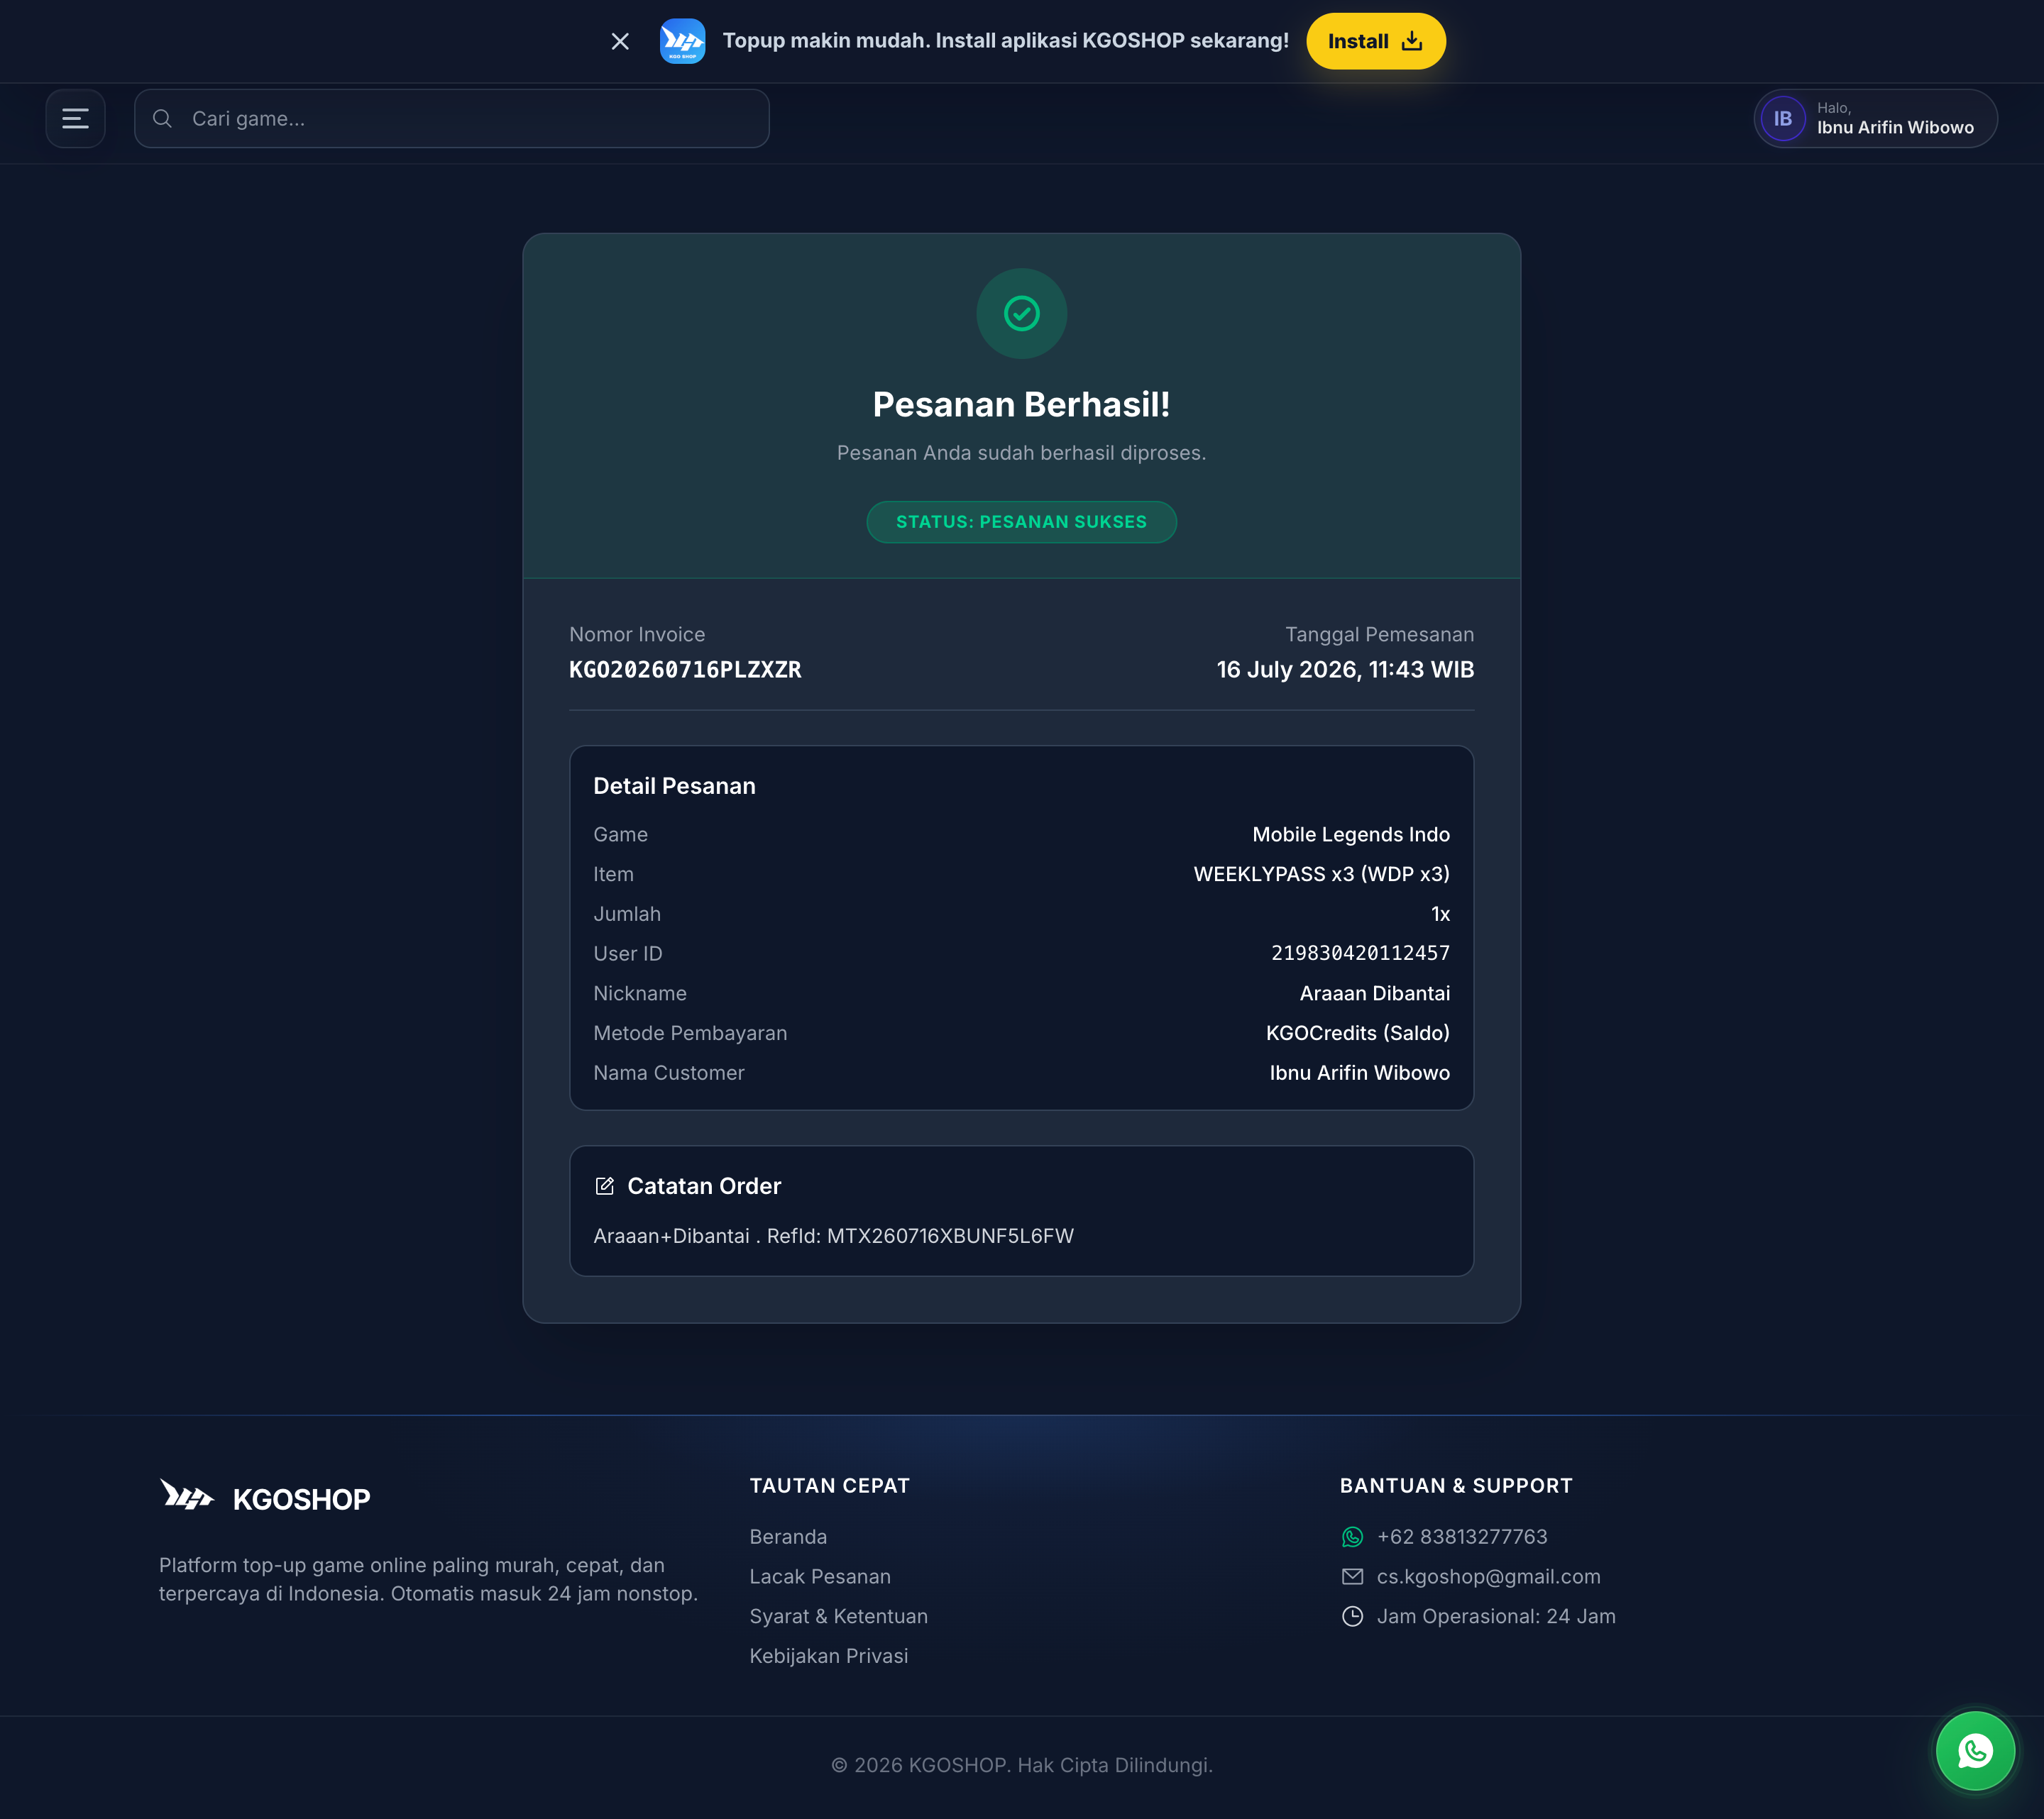Open the Beranda link
The image size is (2044, 1819).
[x=788, y=1537]
